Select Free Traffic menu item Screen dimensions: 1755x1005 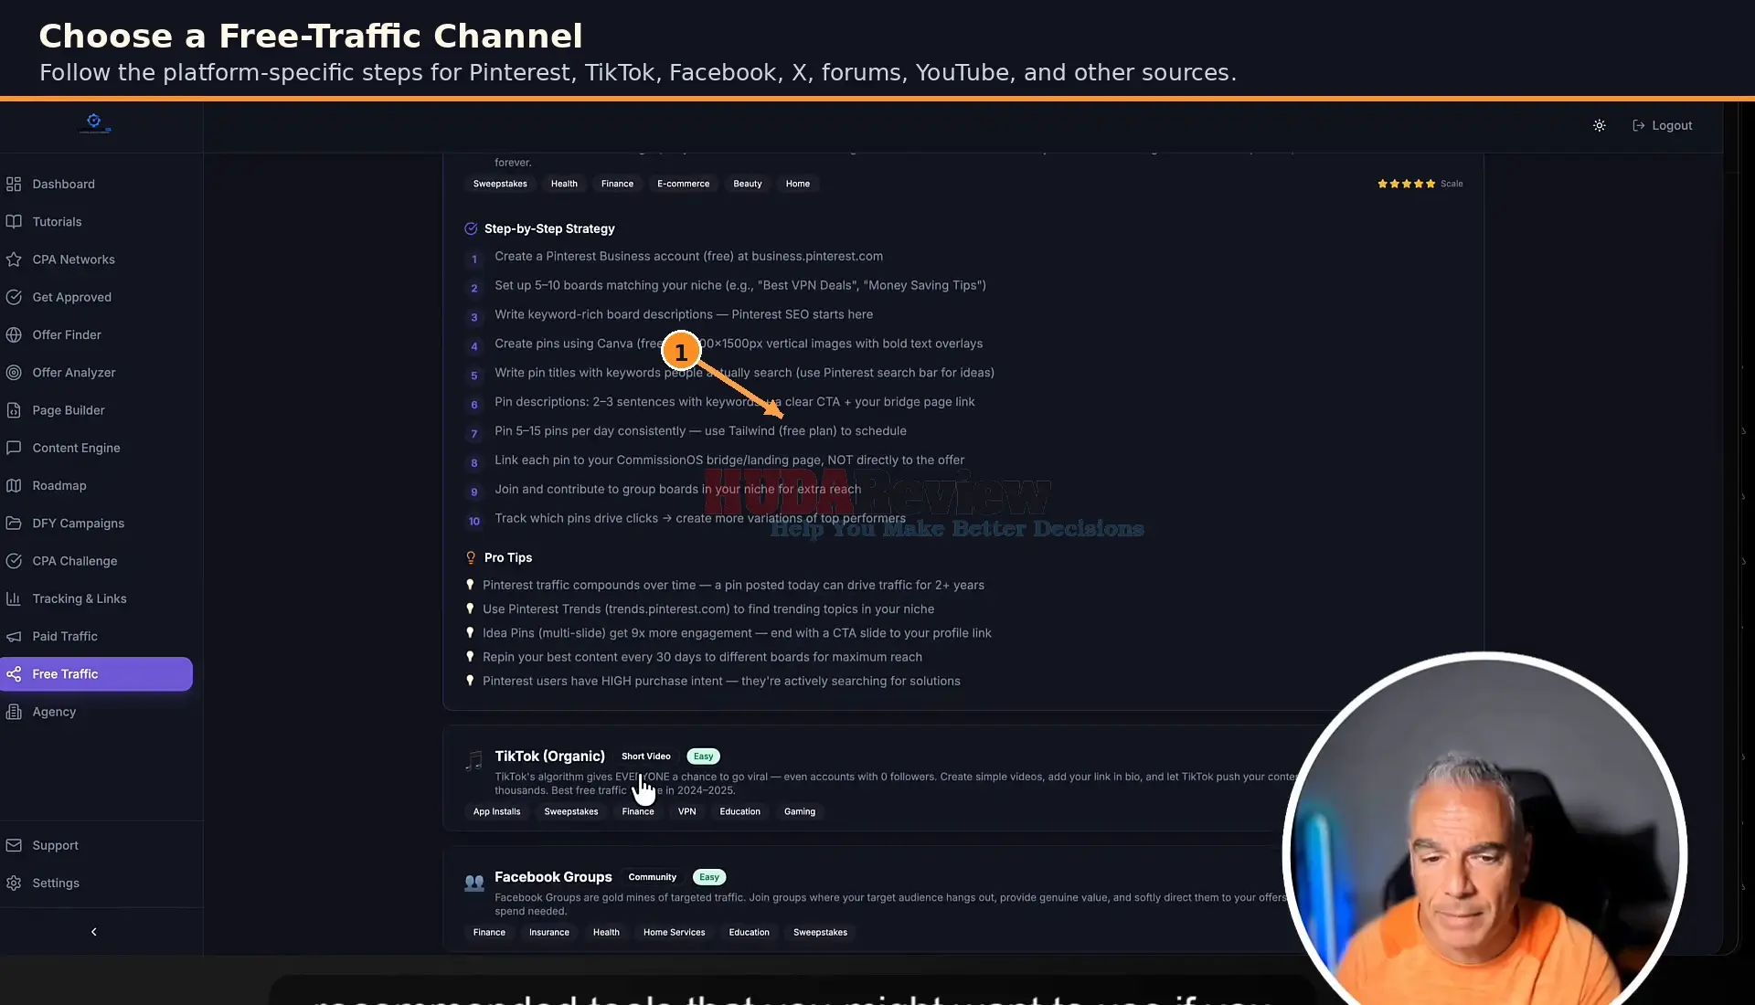[97, 674]
